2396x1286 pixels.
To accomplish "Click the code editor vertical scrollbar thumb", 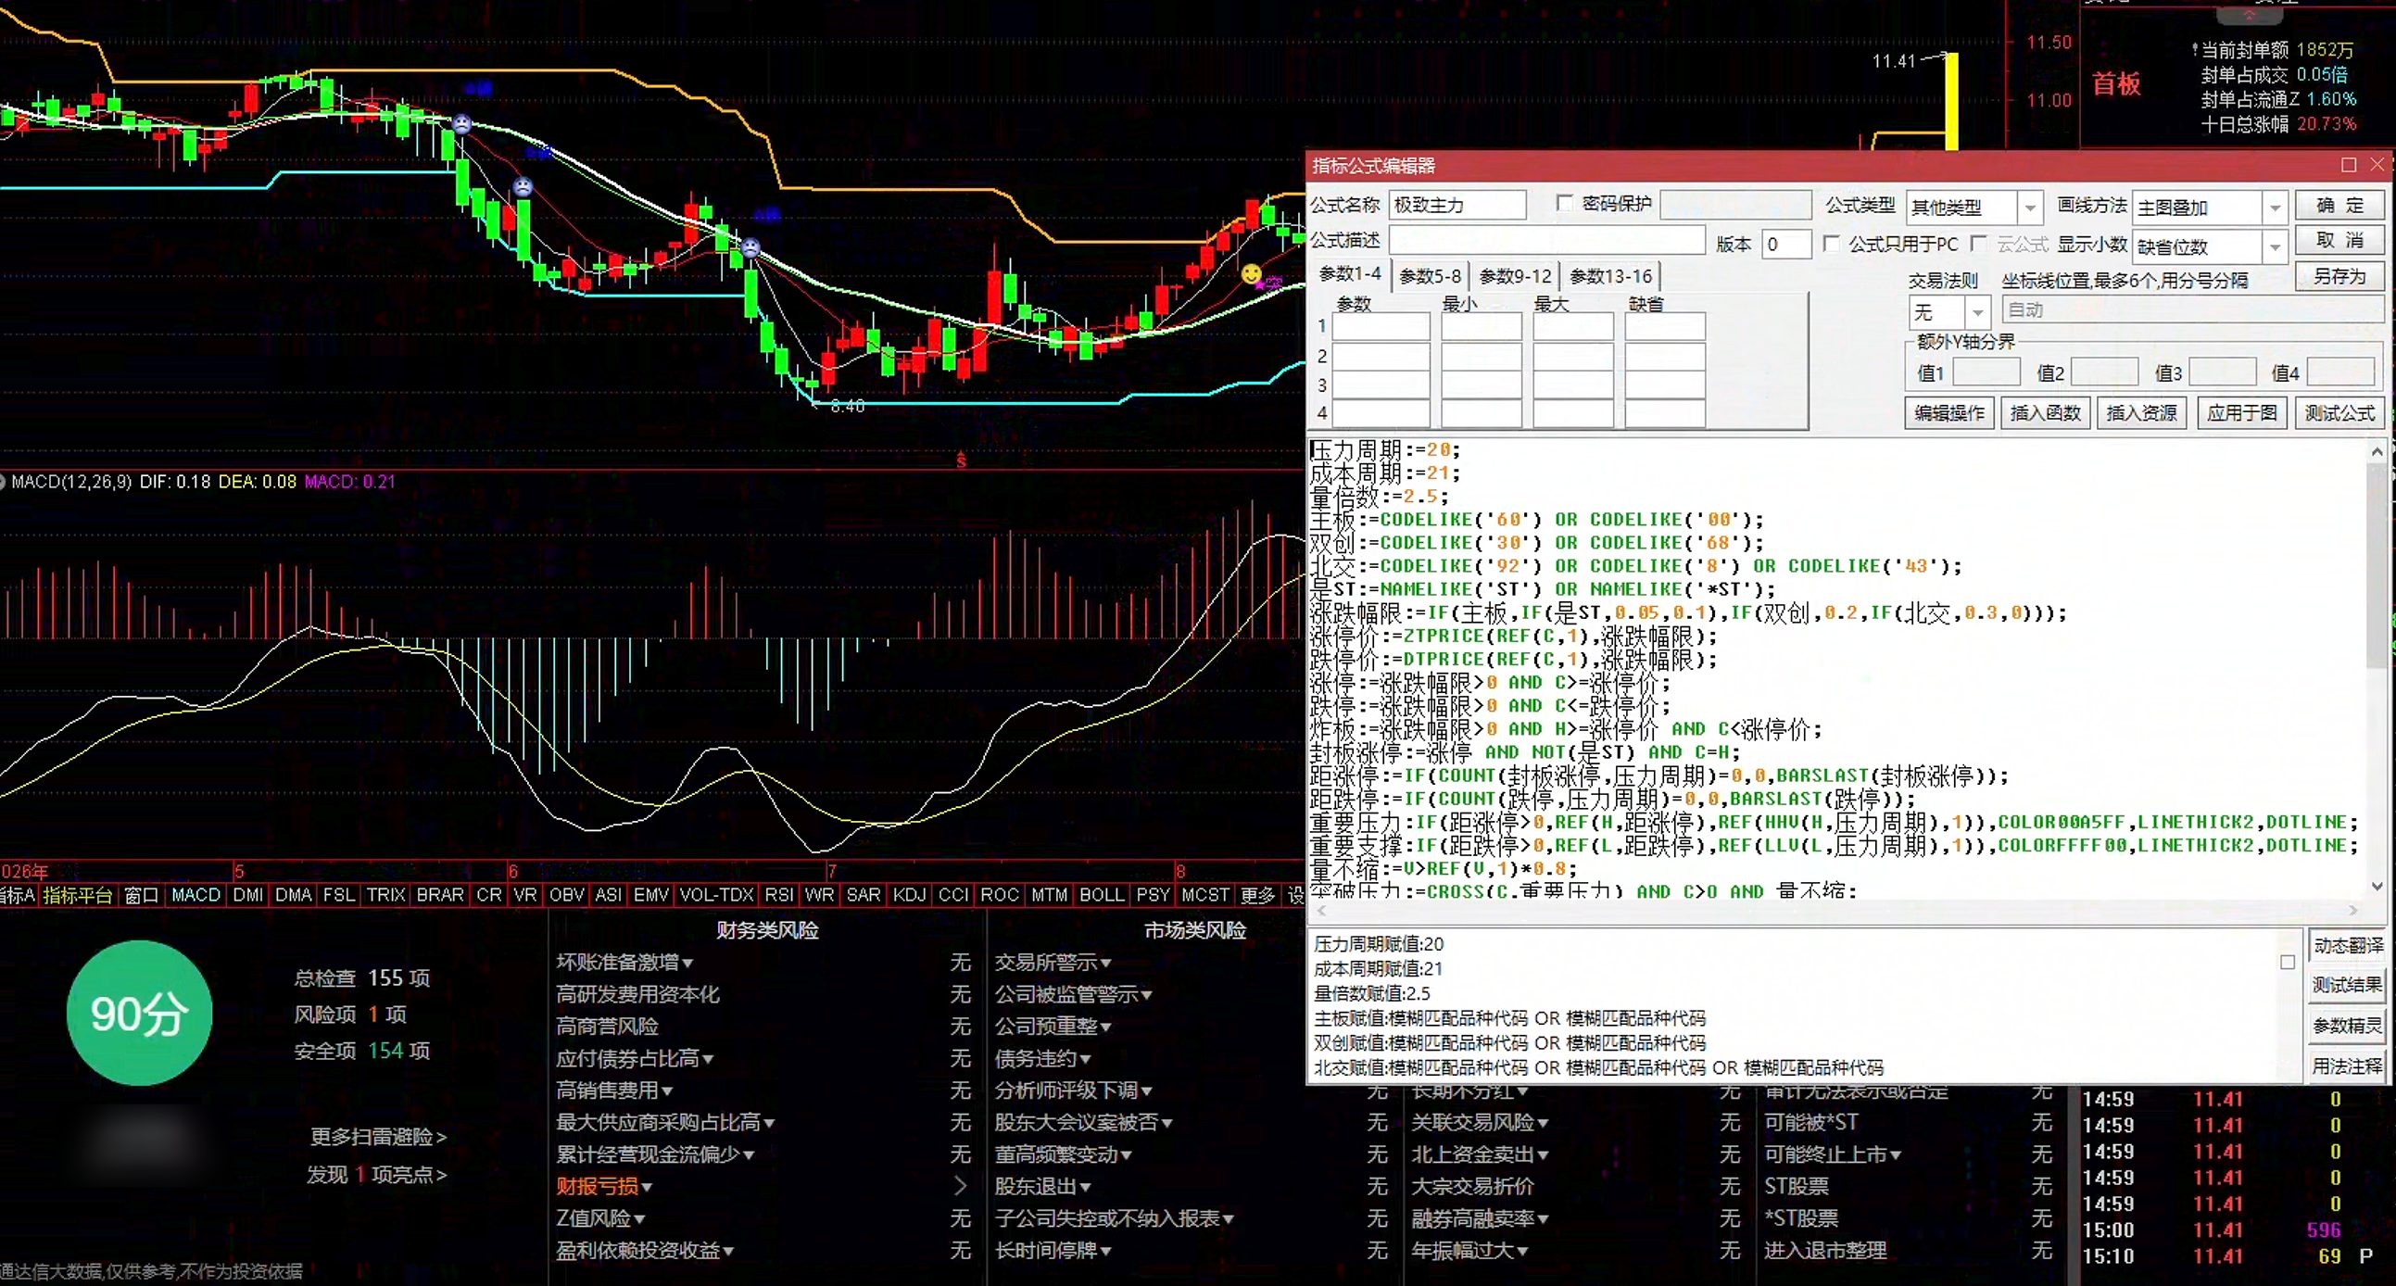I will (x=2377, y=565).
